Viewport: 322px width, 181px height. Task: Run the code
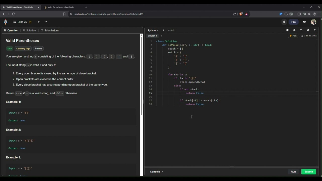point(293,172)
